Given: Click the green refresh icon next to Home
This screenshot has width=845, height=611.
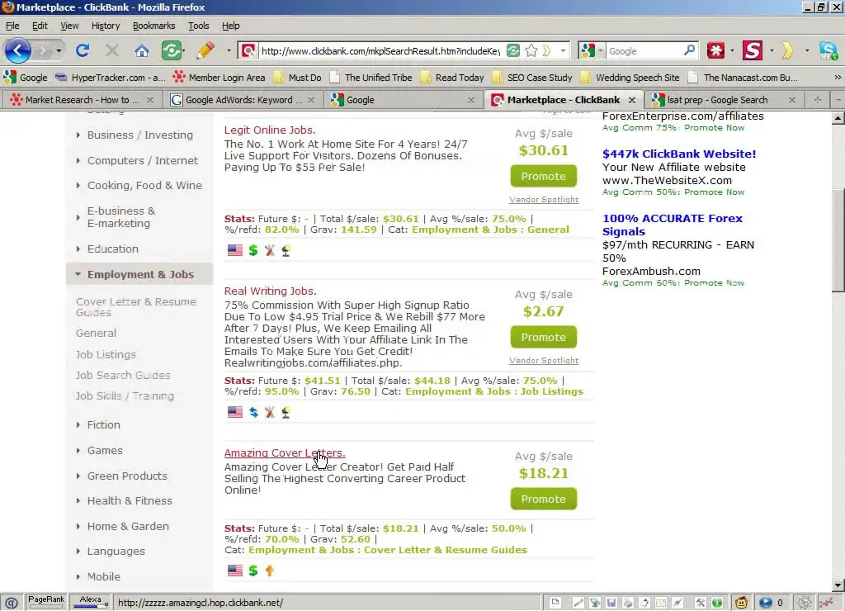Looking at the screenshot, I should tap(172, 50).
